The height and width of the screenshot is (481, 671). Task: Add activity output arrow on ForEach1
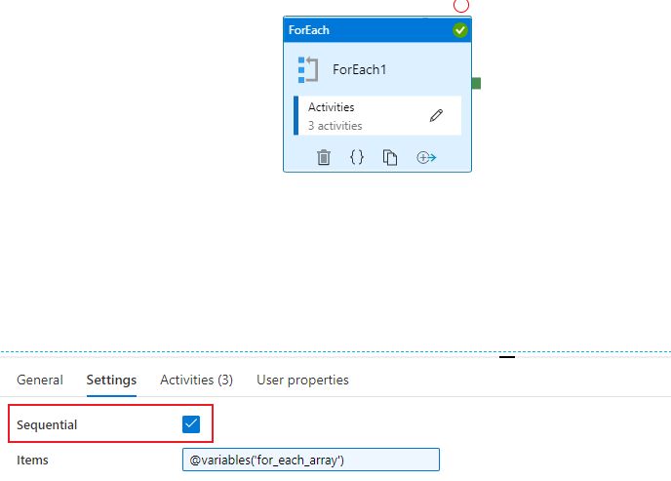[426, 157]
